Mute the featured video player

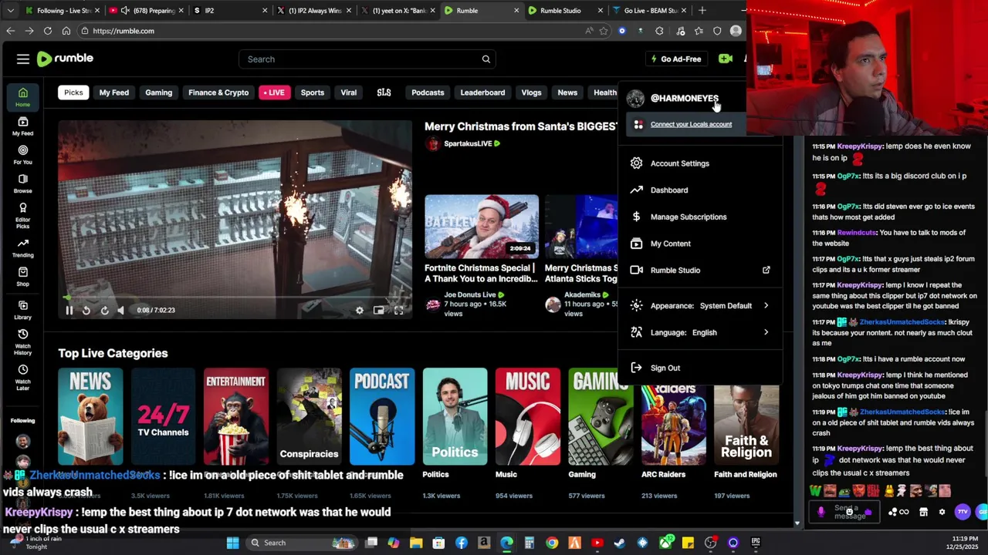click(120, 310)
